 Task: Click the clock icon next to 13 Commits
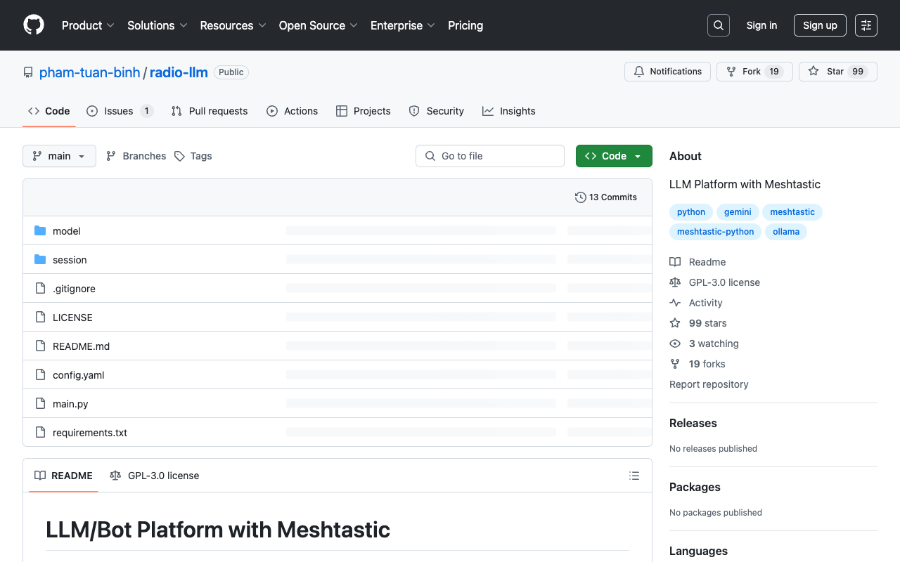[x=580, y=197]
